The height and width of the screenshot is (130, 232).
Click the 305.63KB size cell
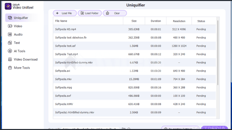[134, 29]
